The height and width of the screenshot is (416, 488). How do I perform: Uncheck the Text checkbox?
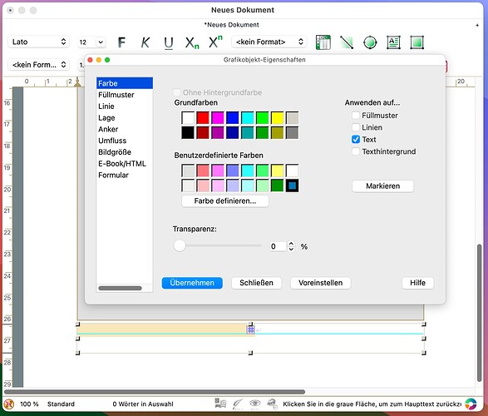tap(356, 139)
